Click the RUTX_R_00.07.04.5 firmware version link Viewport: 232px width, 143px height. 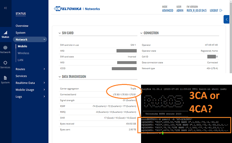(x=197, y=10)
